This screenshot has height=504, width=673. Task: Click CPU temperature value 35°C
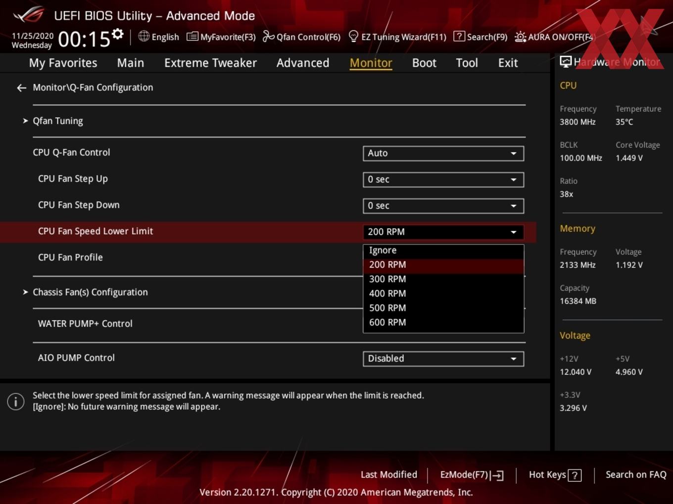click(x=624, y=122)
